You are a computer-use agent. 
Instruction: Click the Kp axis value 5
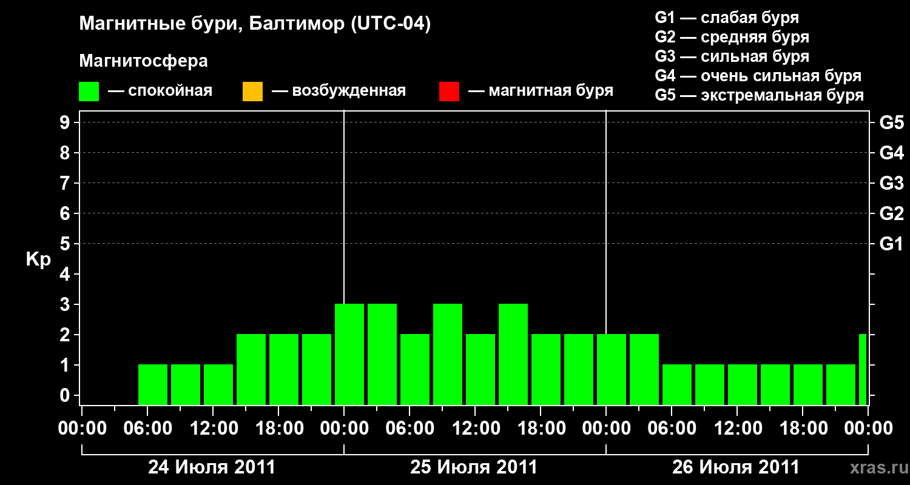pos(66,244)
